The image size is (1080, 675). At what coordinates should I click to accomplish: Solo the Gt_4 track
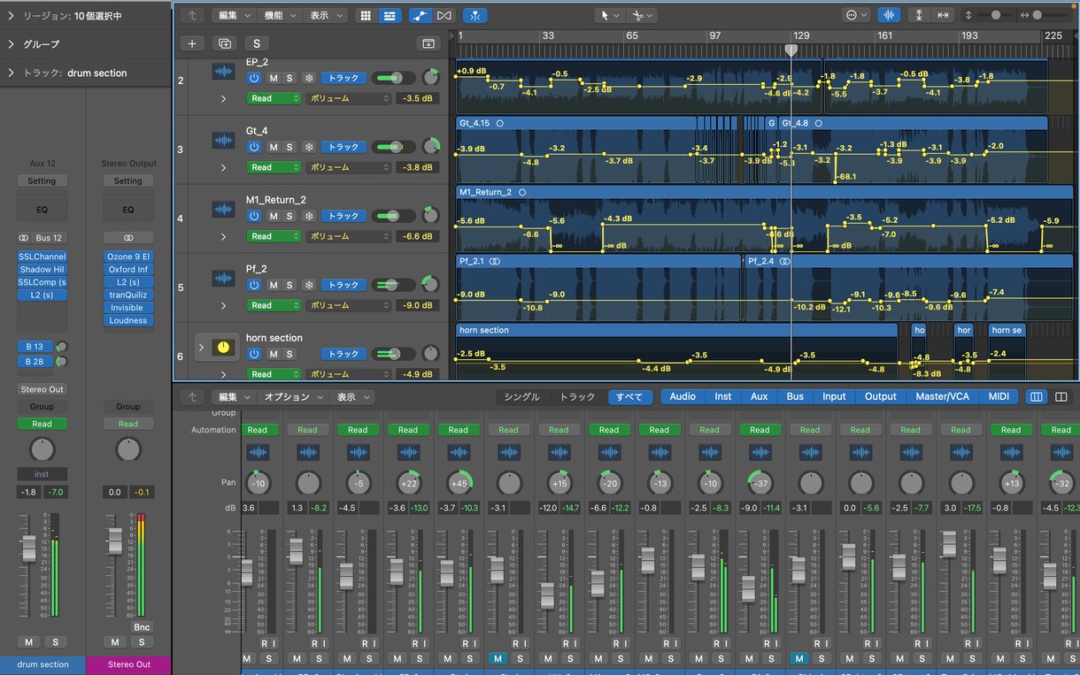point(289,147)
